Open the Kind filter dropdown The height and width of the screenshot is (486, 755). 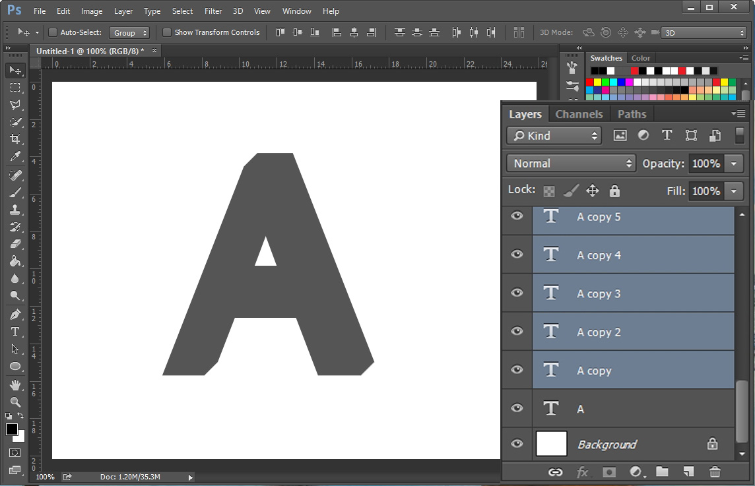554,136
